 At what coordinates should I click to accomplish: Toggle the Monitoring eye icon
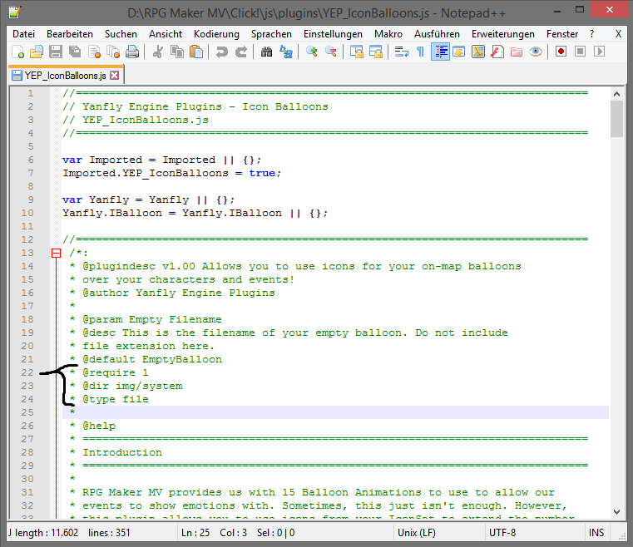[x=536, y=52]
